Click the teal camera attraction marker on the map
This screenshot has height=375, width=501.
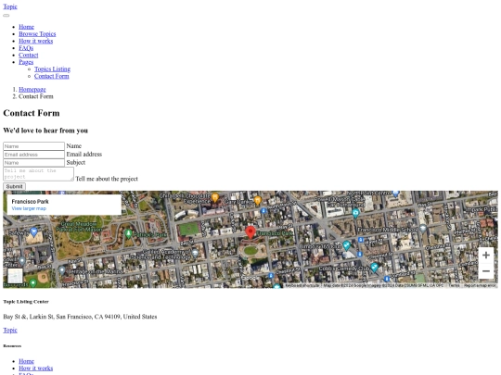point(355,213)
